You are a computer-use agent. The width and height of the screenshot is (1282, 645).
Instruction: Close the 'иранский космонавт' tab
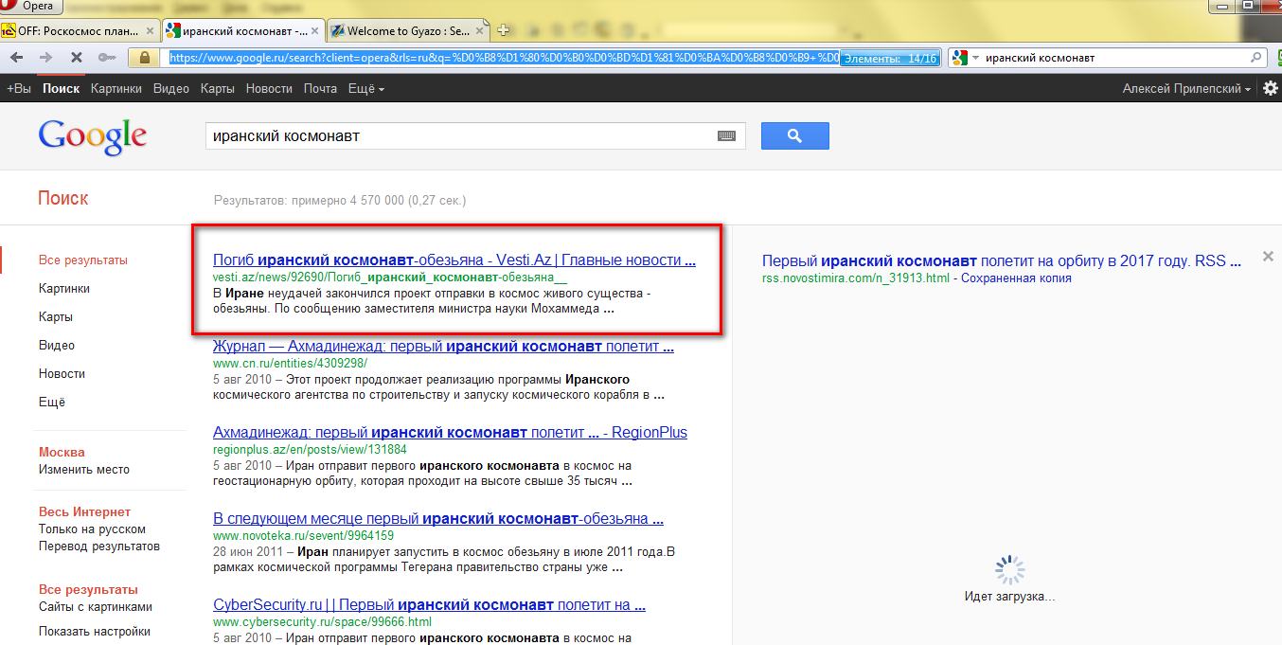(315, 31)
